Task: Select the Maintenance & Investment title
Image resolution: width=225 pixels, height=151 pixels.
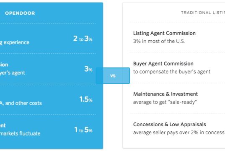Action: click(166, 94)
